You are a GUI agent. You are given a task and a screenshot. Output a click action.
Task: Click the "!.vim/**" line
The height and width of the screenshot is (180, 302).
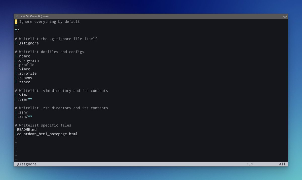(23, 99)
